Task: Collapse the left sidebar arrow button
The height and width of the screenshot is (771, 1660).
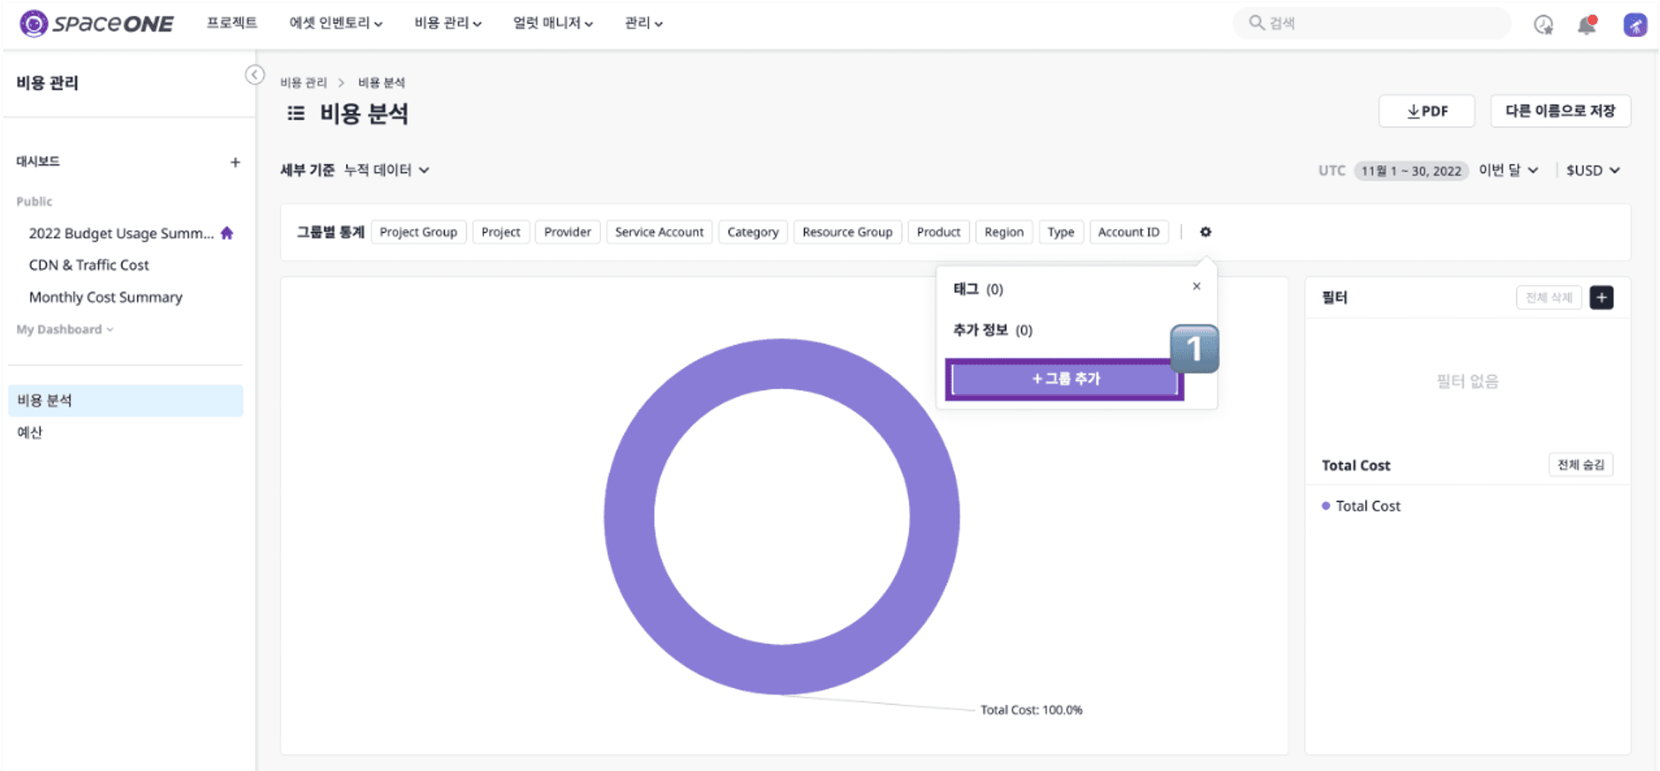Action: click(x=255, y=75)
